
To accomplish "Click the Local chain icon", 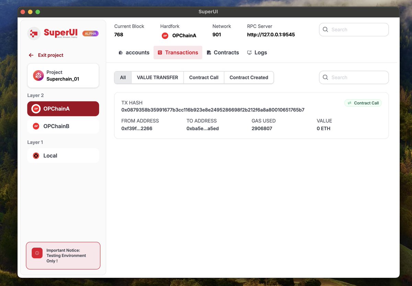I will pyautogui.click(x=36, y=156).
